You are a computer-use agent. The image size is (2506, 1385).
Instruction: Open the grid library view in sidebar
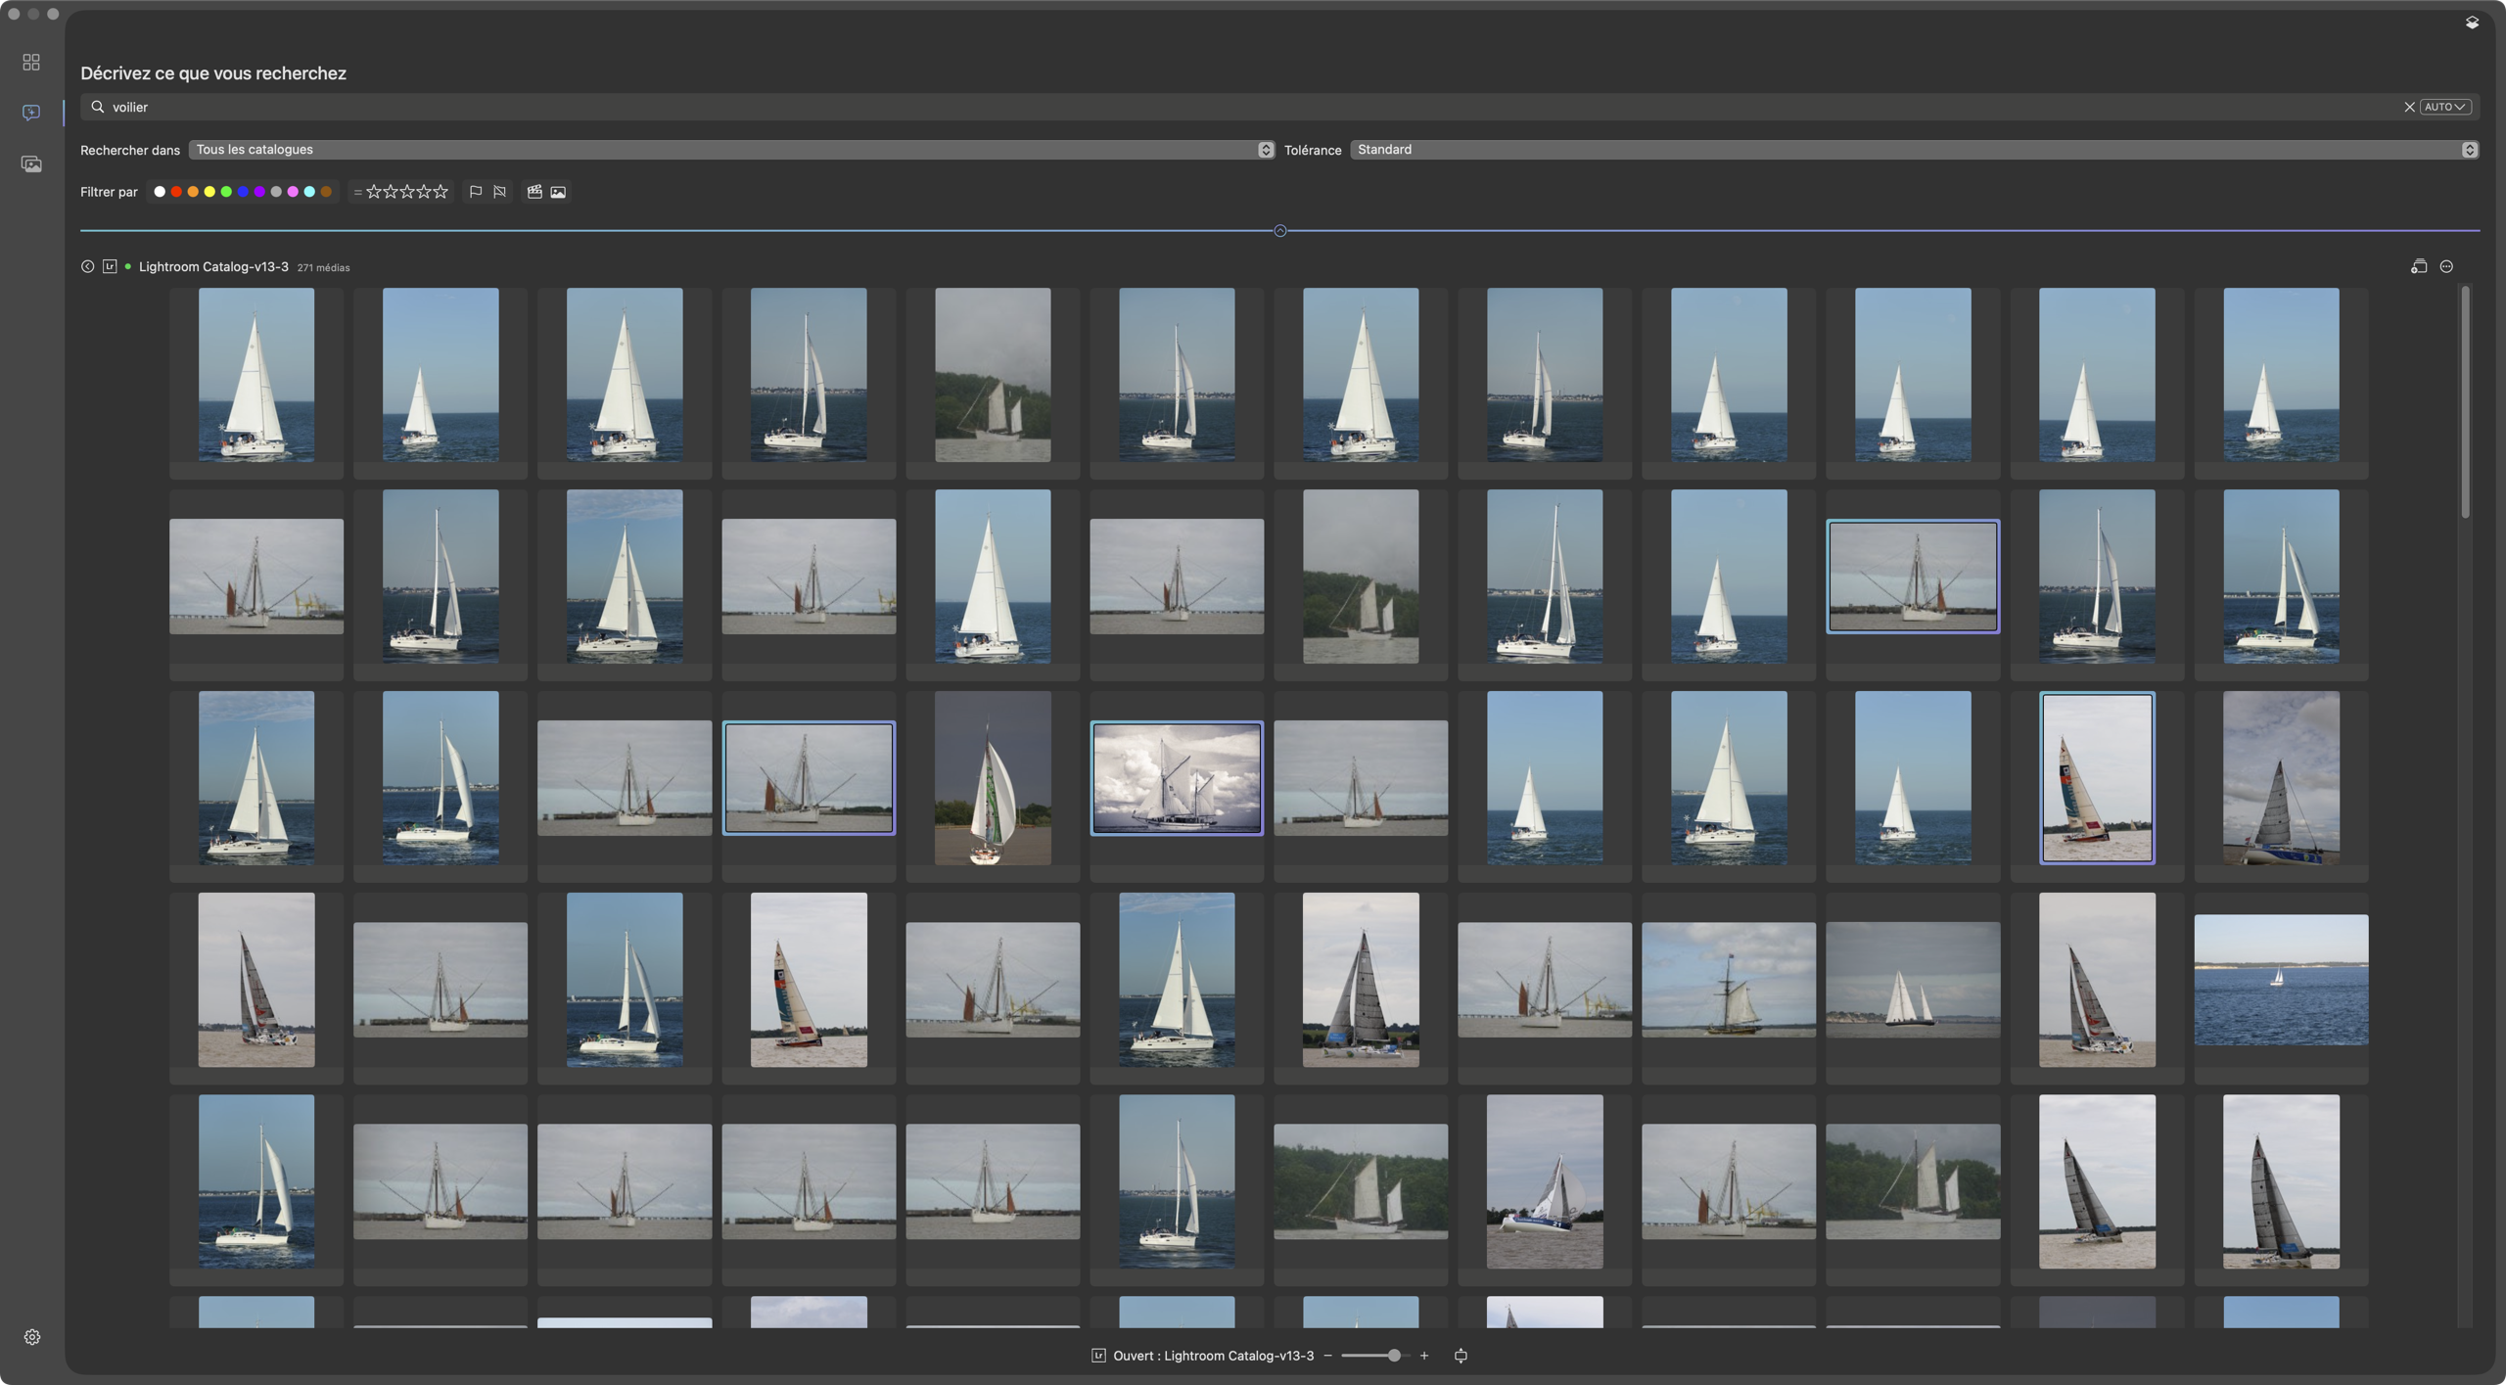(31, 63)
